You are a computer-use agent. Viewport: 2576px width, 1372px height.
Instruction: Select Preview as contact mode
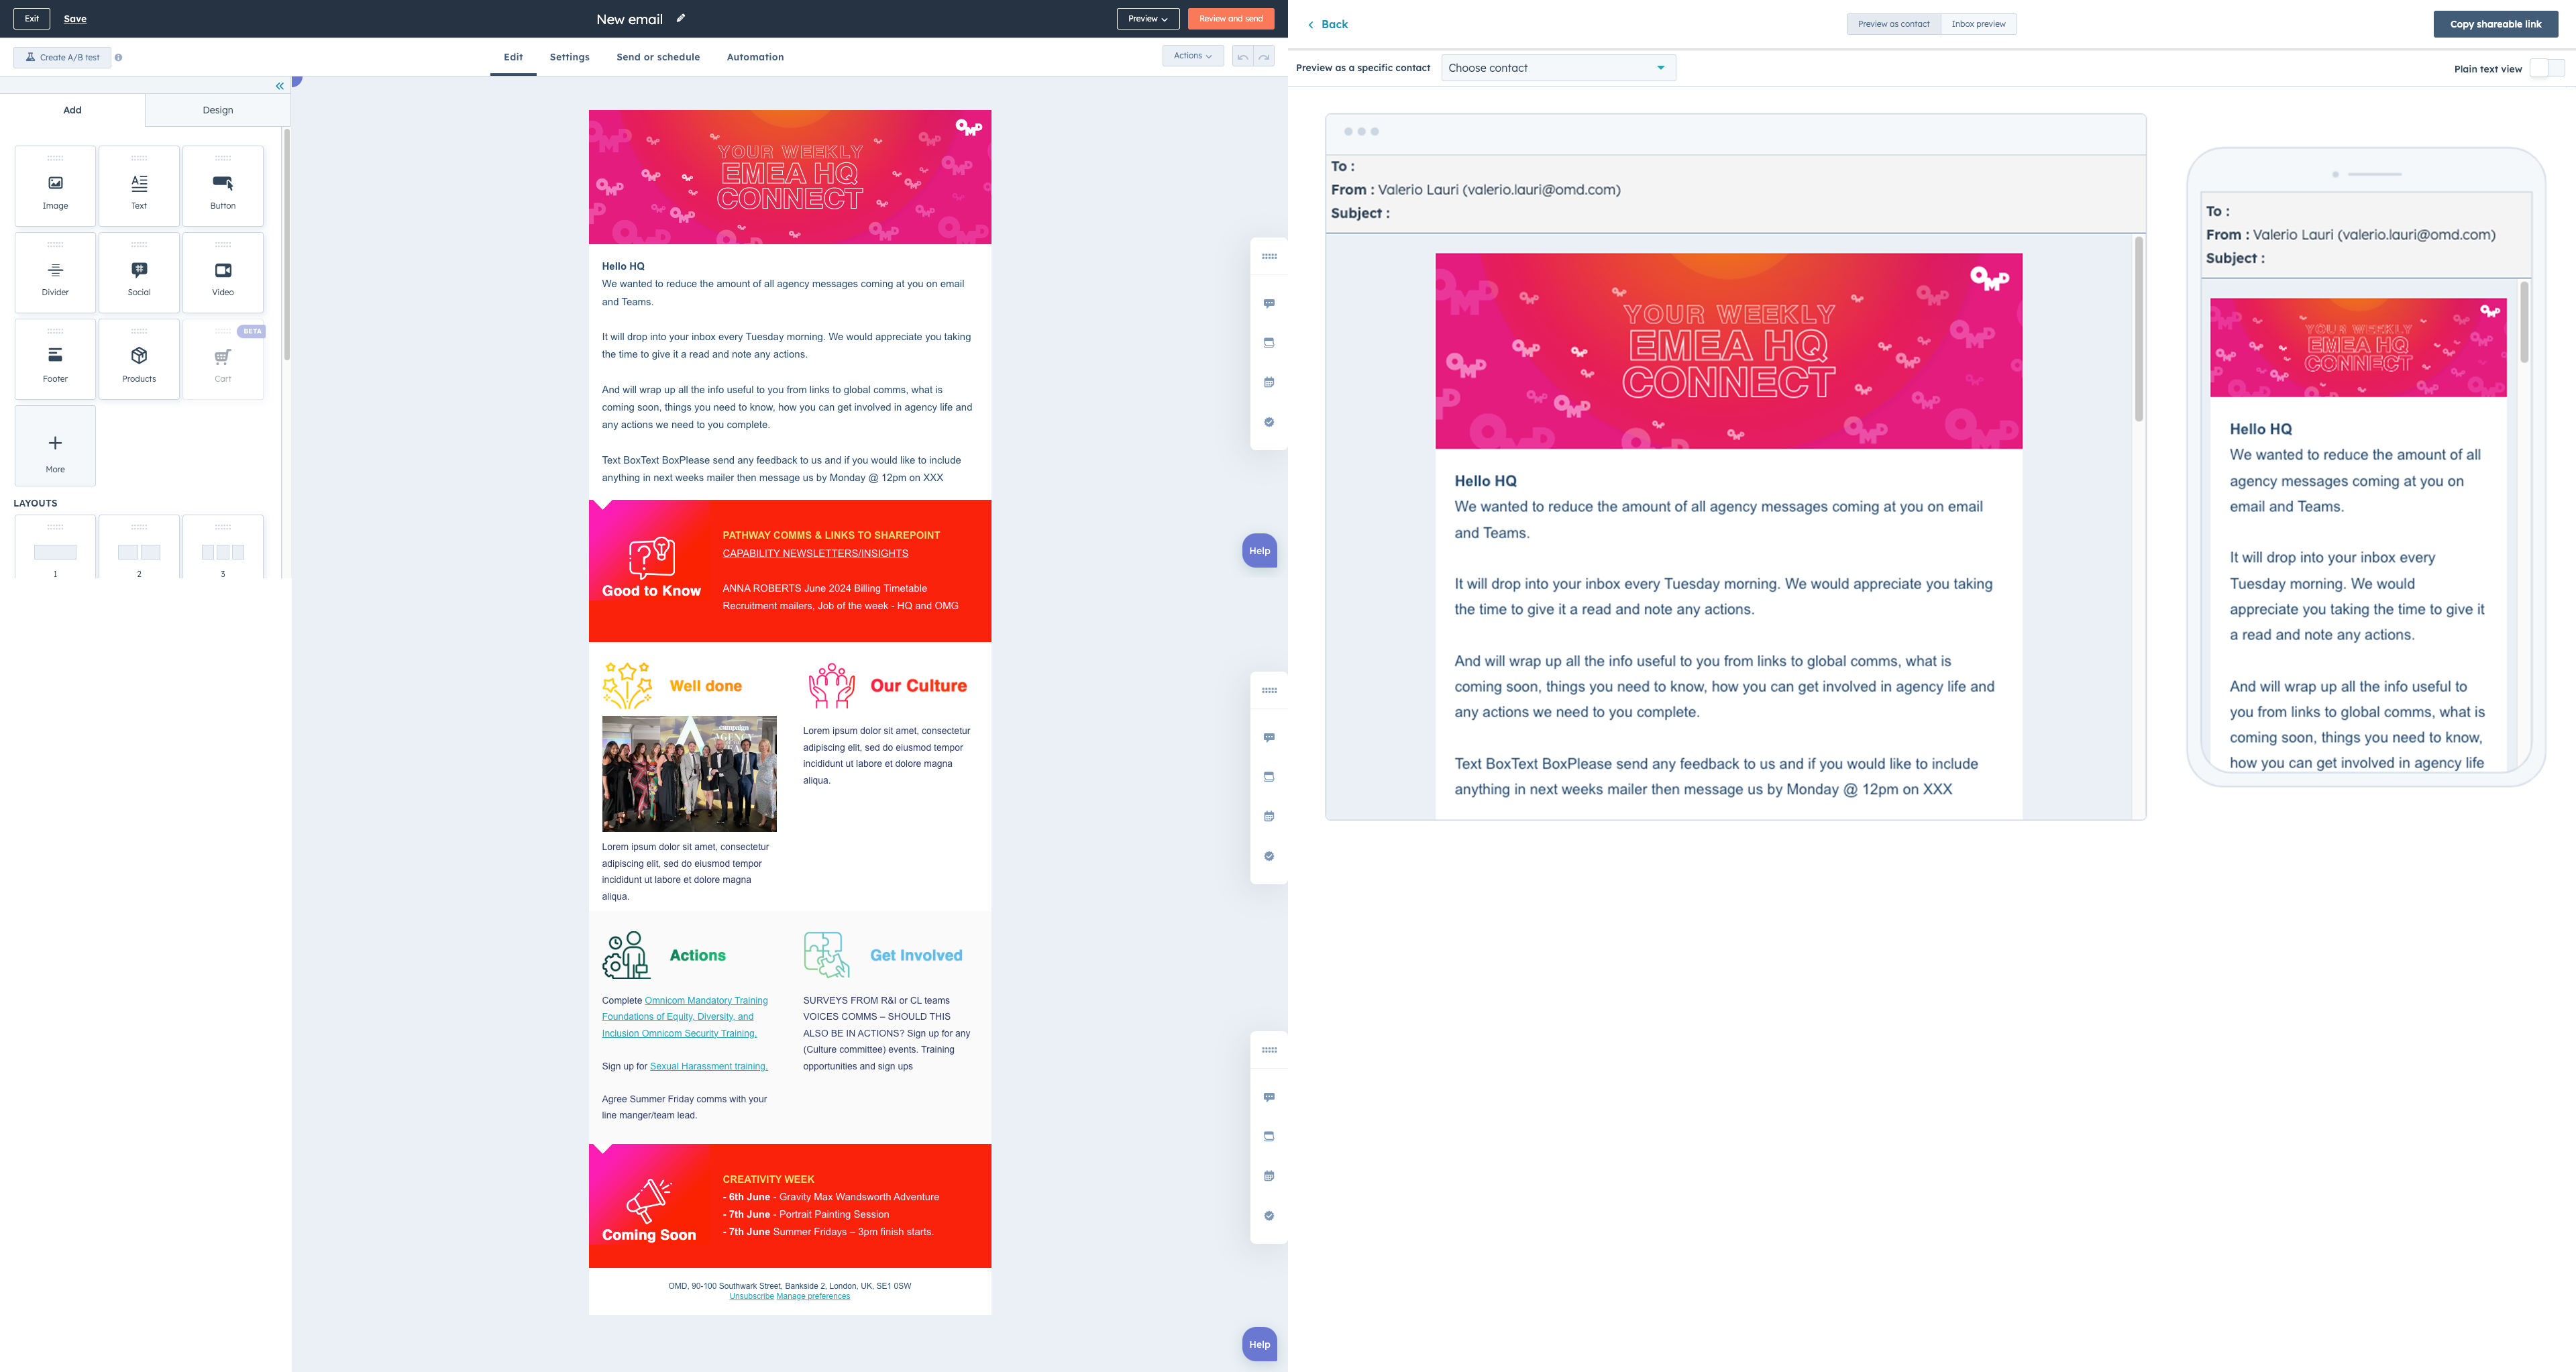coord(1893,24)
